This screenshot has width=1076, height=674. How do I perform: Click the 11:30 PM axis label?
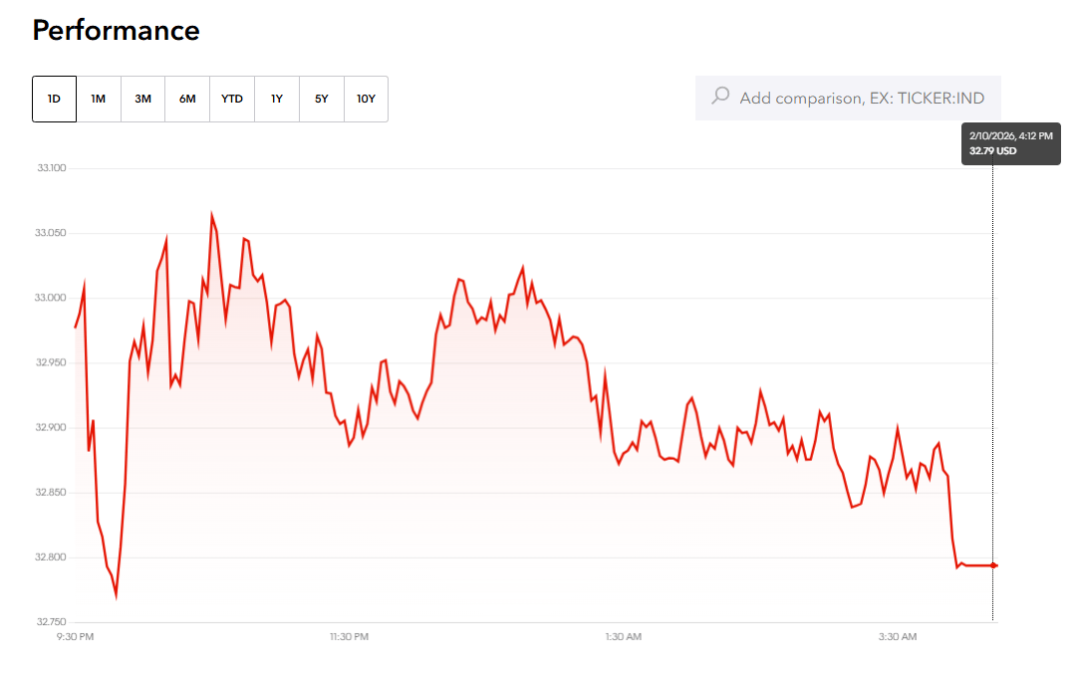pyautogui.click(x=351, y=636)
